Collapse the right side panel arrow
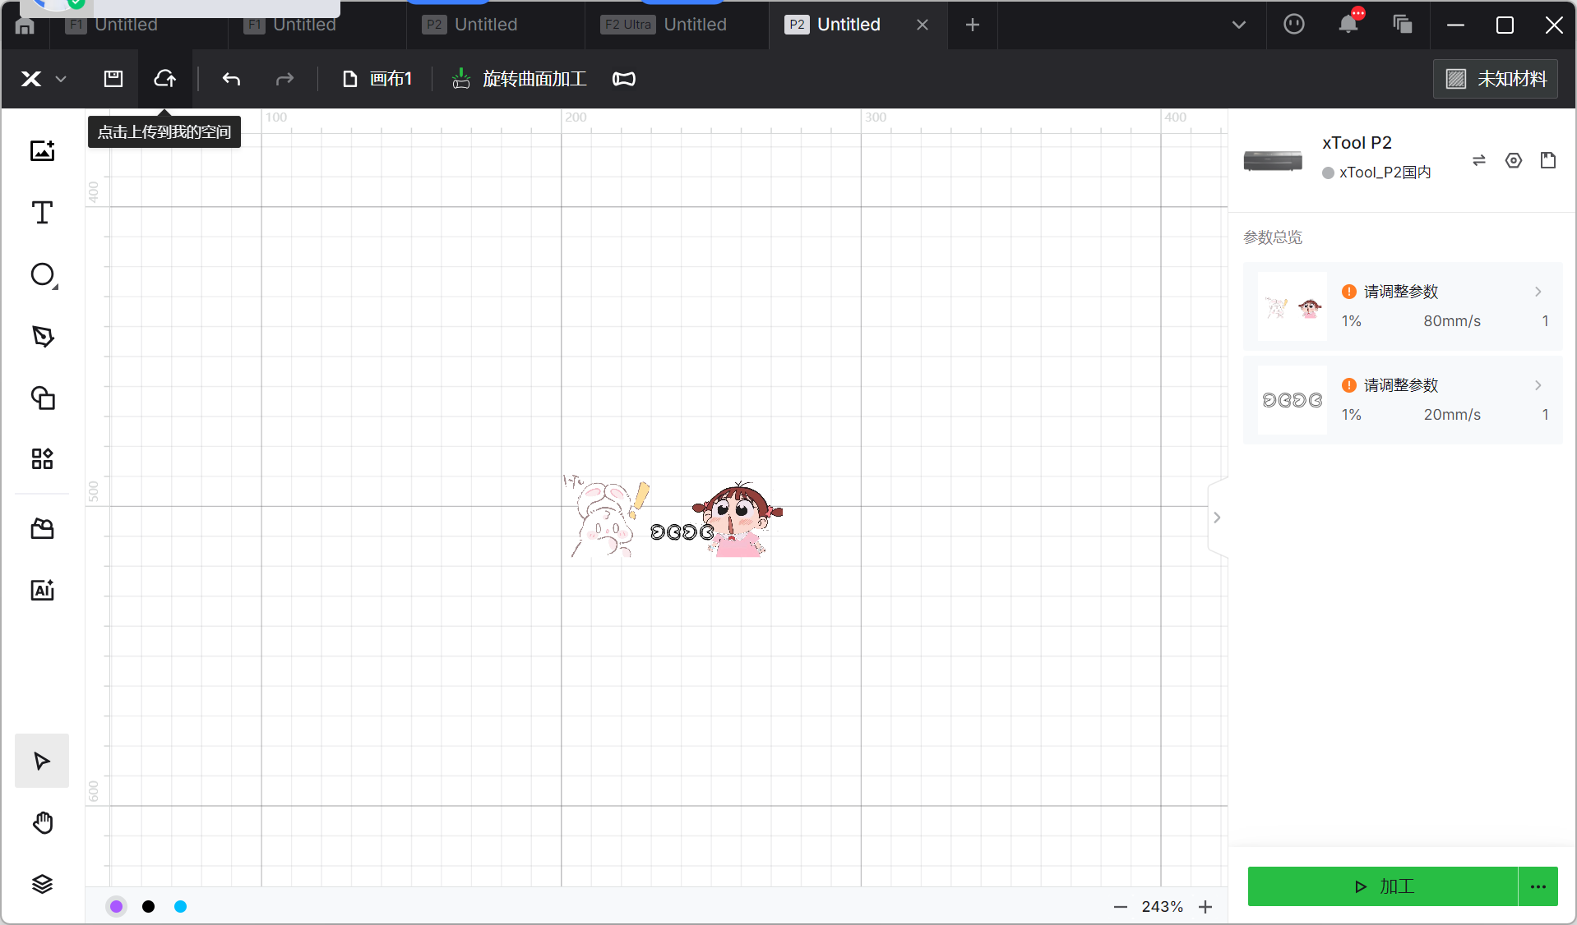 click(x=1217, y=518)
